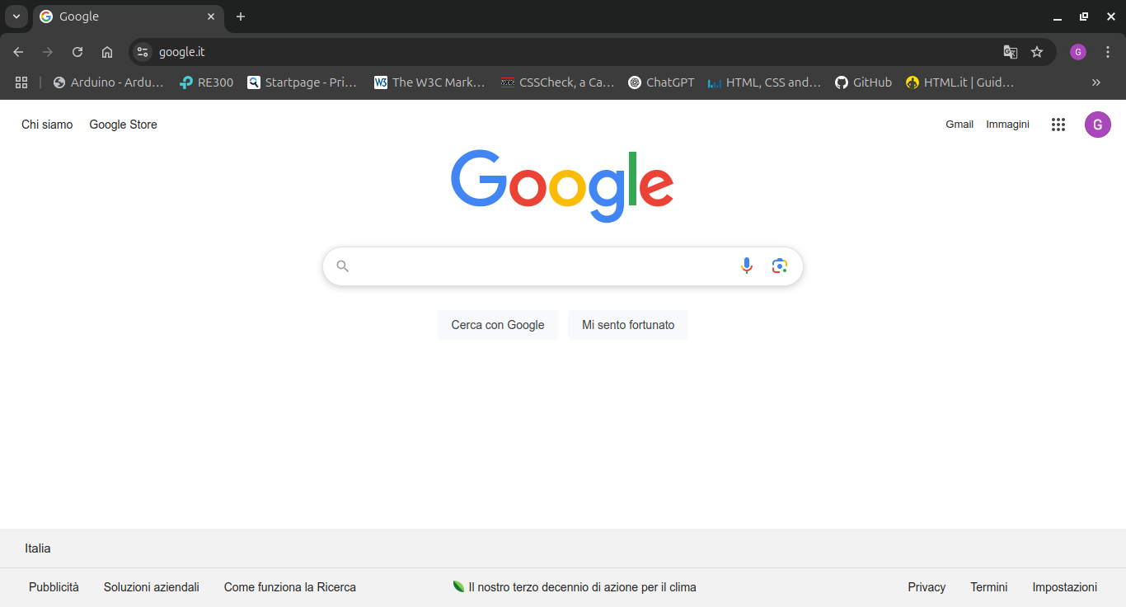Image resolution: width=1126 pixels, height=607 pixels.
Task: Open the Impostazioni footer menu
Action: (x=1065, y=587)
